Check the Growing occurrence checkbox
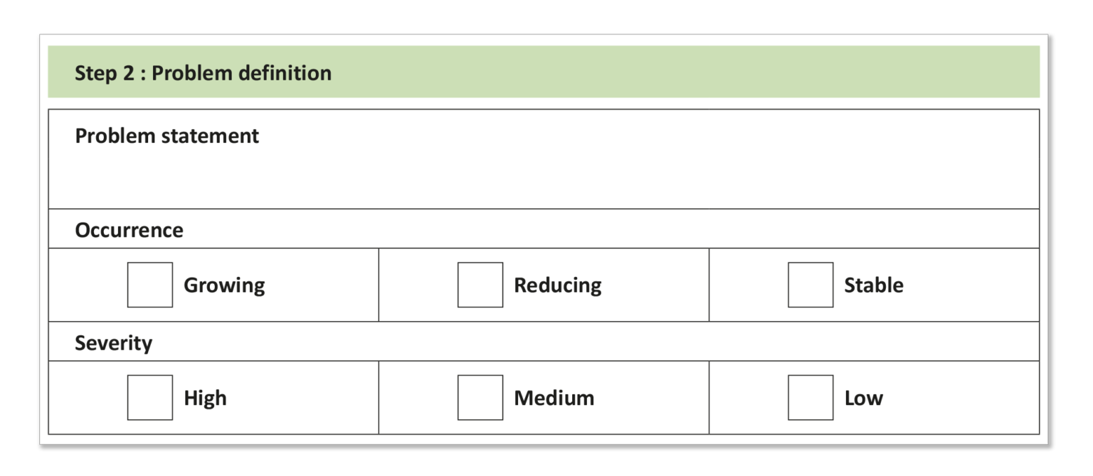1093x476 pixels. 149,285
